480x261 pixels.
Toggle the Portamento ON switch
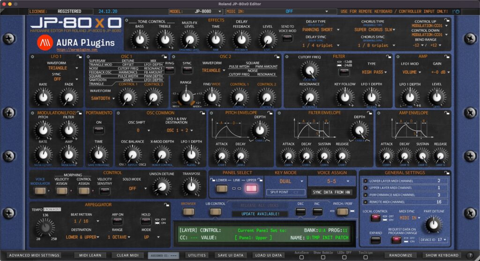point(98,130)
